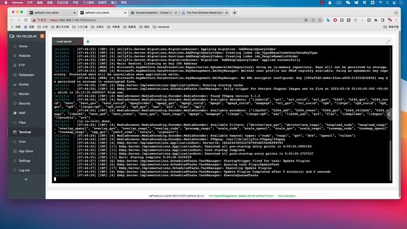Open WeChat icon in macOS menu bar
This screenshot has height=229, width=407.
[348, 3]
